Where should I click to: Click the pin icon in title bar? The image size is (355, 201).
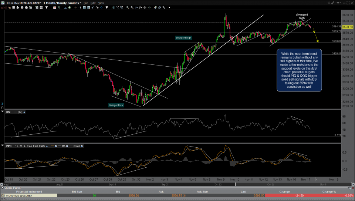coord(337,3)
